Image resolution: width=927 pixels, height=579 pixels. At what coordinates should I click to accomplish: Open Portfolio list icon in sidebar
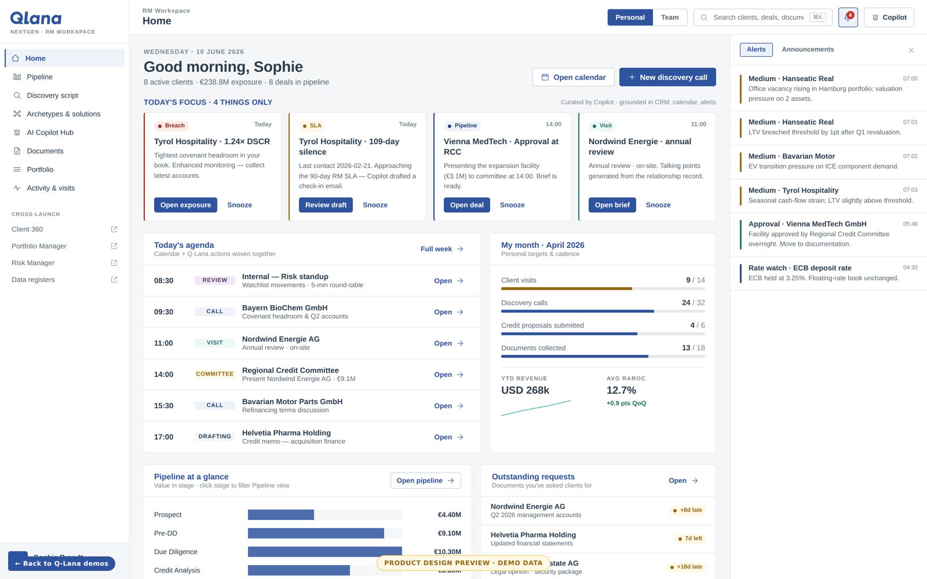17,169
